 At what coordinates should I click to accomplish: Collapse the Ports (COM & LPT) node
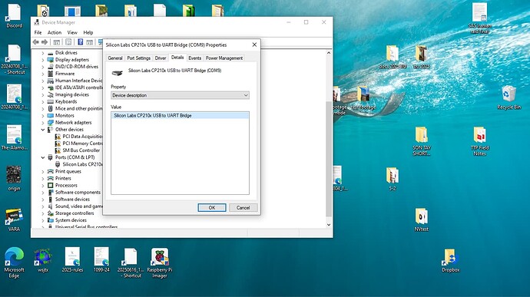[43, 157]
